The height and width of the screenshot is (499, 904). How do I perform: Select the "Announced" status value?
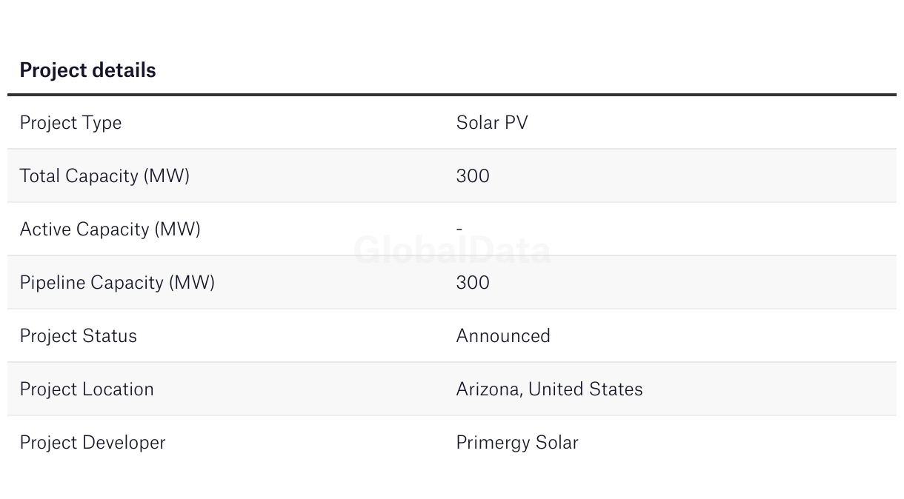(503, 336)
